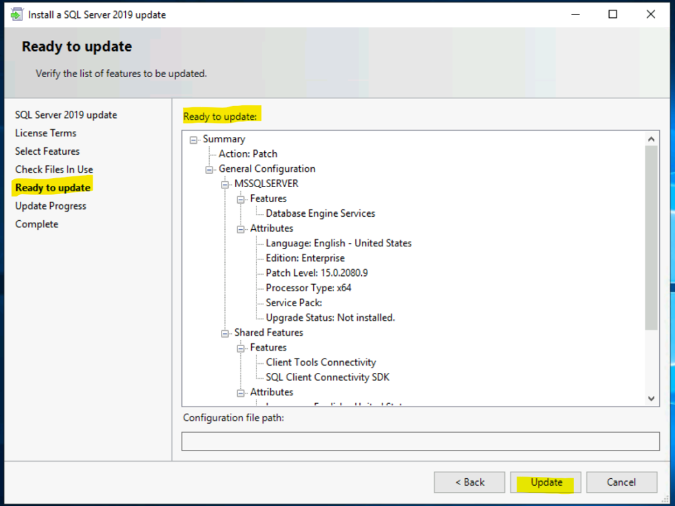Select the Edition: Enterprise row
The width and height of the screenshot is (675, 506).
[305, 258]
